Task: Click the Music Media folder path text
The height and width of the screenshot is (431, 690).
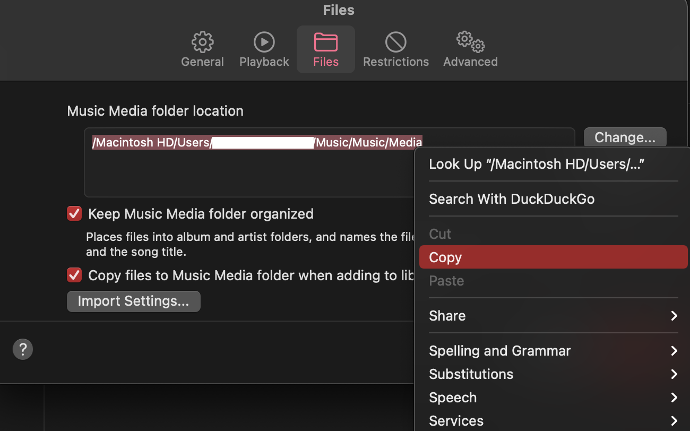Action: pyautogui.click(x=257, y=142)
